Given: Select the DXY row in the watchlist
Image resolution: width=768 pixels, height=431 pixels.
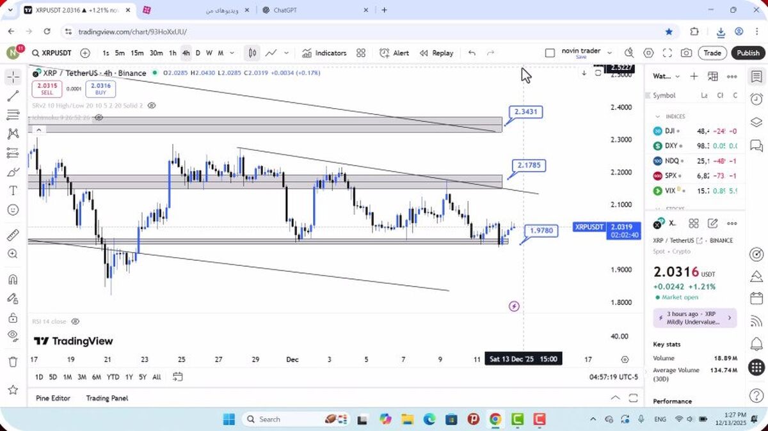Looking at the screenshot, I should 696,146.
